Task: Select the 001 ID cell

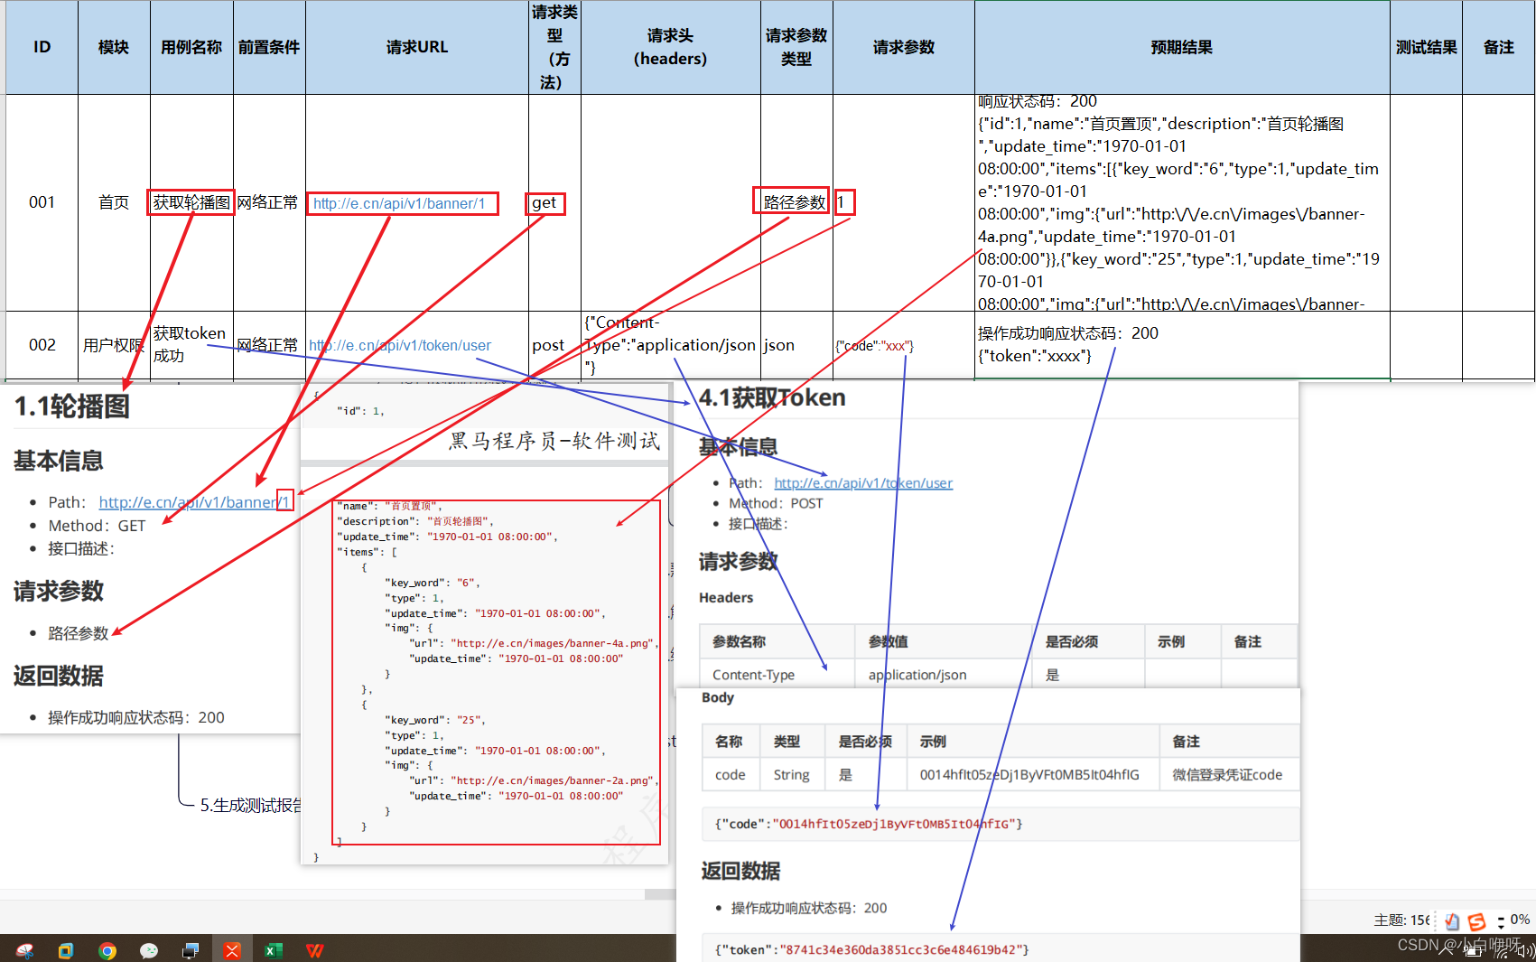Action: [x=42, y=202]
